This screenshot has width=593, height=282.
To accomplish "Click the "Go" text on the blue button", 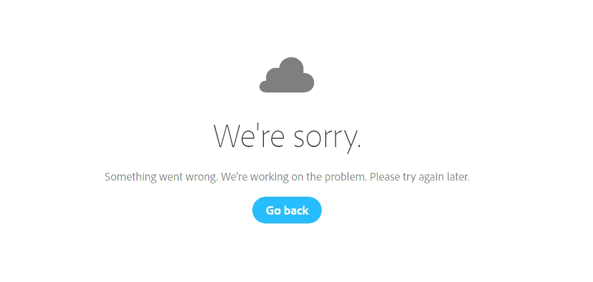I will pyautogui.click(x=272, y=211).
